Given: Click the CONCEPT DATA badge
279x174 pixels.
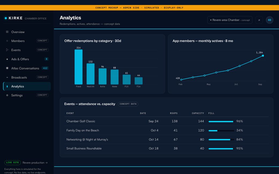Looking at the screenshot, I should (x=128, y=104).
